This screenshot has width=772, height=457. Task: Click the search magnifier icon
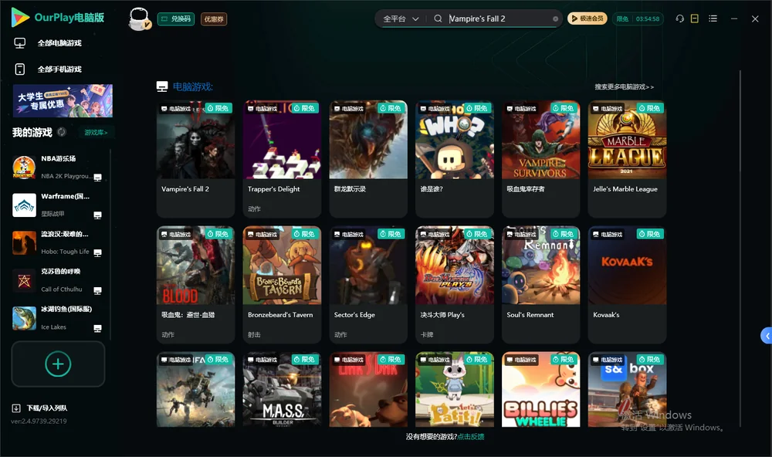[438, 19]
